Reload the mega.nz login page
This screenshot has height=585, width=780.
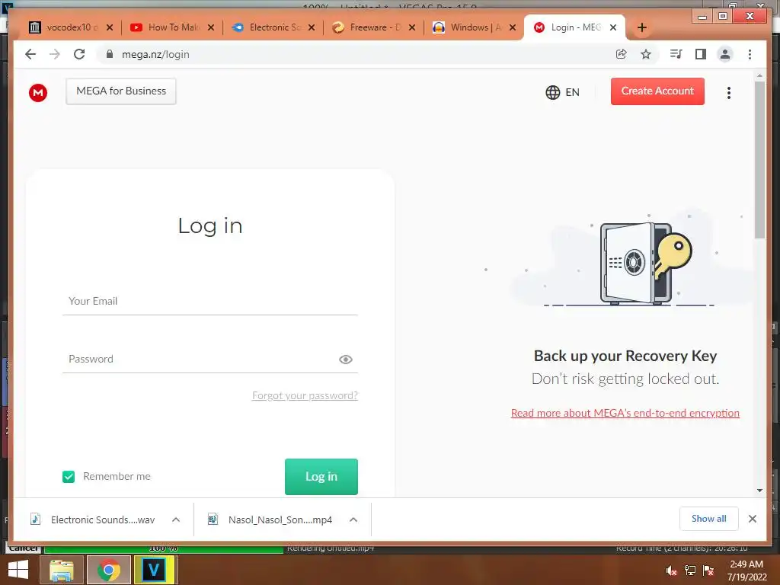point(79,54)
